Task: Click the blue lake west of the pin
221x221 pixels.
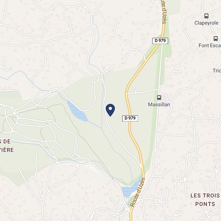Action: coord(77,111)
